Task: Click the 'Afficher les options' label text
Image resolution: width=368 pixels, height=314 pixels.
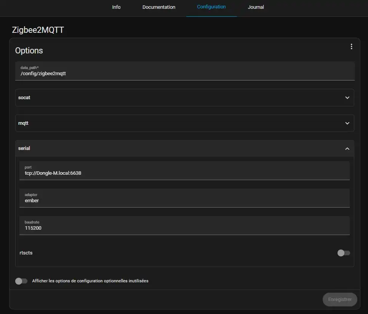Action: 90,281
